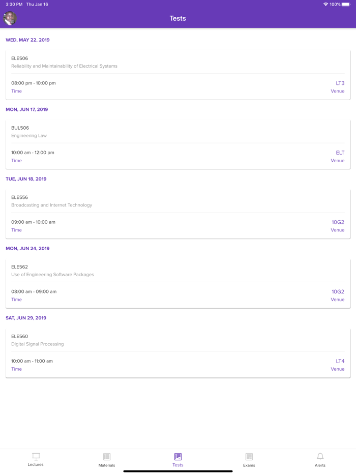Open the Lectures presentation icon
Image resolution: width=356 pixels, height=475 pixels.
point(36,456)
